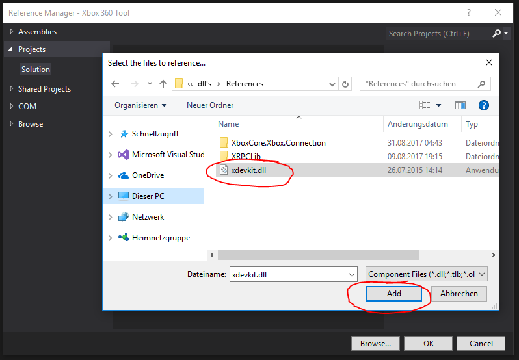Expand the Dieser PC tree node
The image size is (519, 360).
110,196
